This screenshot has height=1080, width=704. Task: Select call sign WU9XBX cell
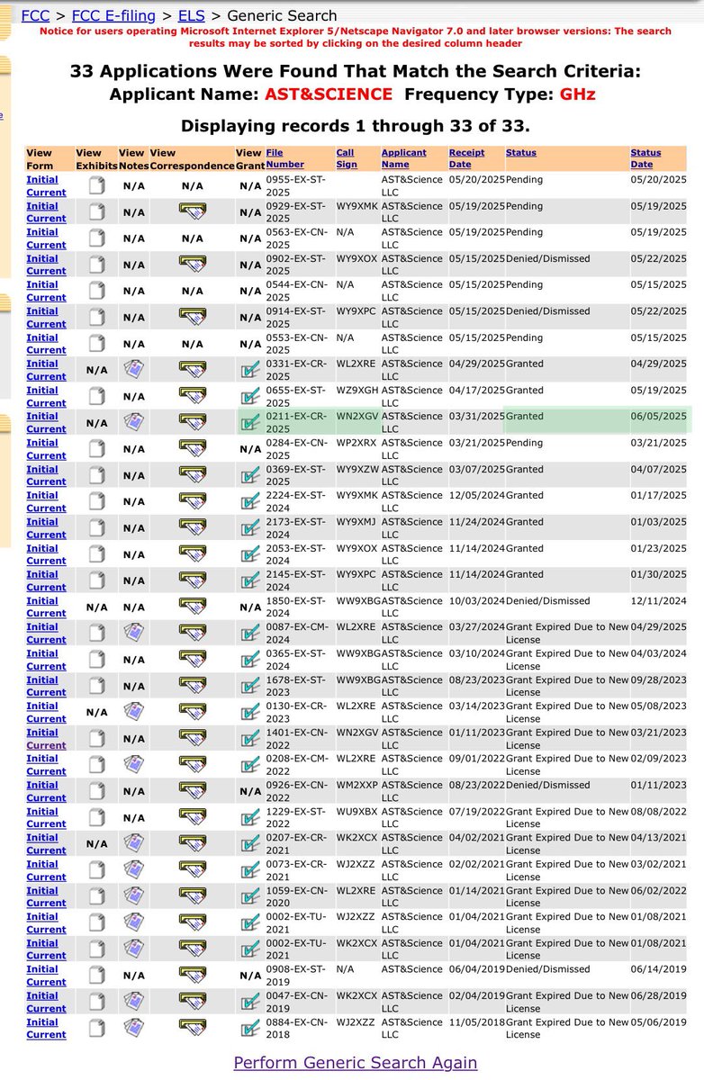pos(357,811)
